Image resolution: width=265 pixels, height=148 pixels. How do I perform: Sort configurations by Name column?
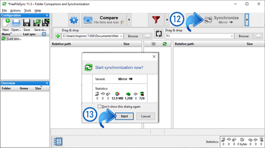click(11, 34)
